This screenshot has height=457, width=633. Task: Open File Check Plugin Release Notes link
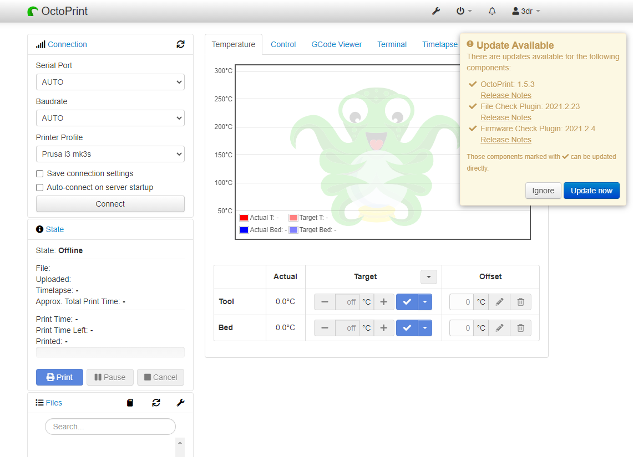506,117
